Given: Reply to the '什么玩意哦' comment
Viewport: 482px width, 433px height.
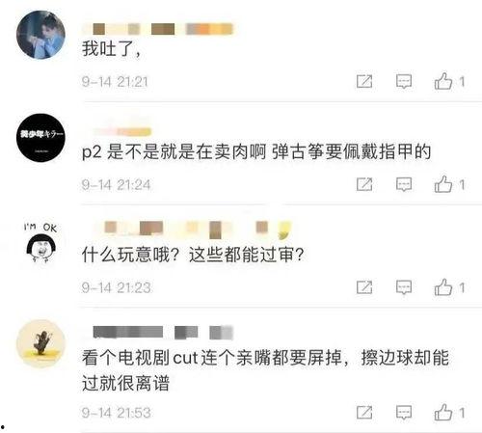Looking at the screenshot, I should 404,287.
